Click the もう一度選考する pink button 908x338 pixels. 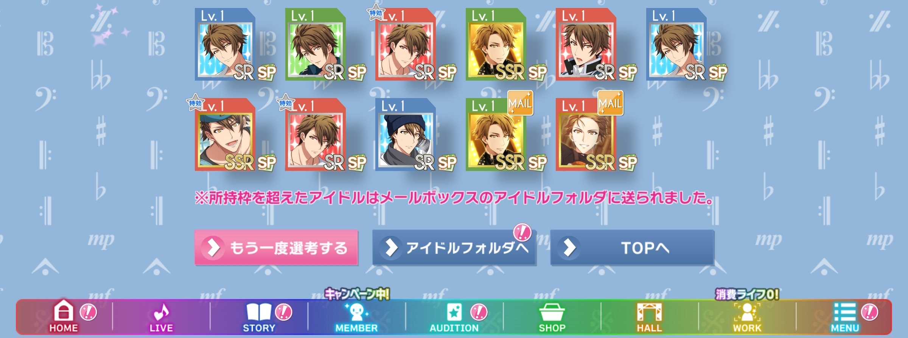pos(276,248)
